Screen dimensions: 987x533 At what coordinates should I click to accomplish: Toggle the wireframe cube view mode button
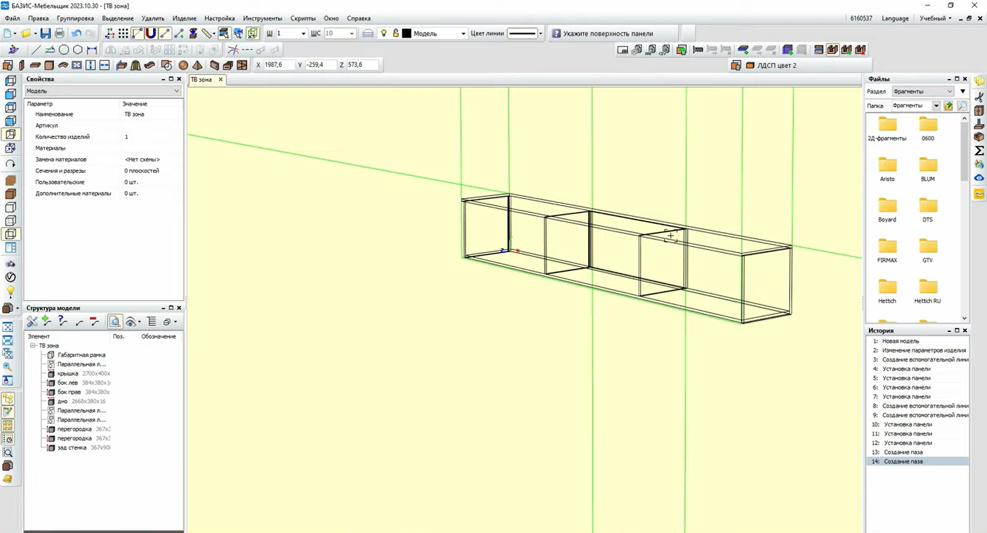coord(10,234)
